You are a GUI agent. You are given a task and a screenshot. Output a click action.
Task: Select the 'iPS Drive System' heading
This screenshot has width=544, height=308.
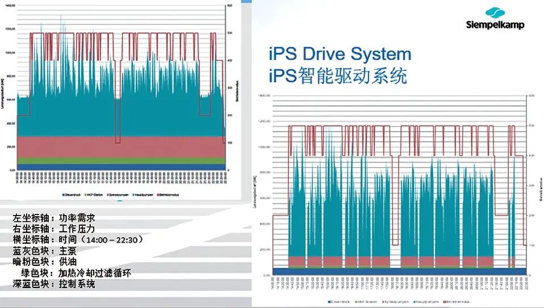click(340, 54)
